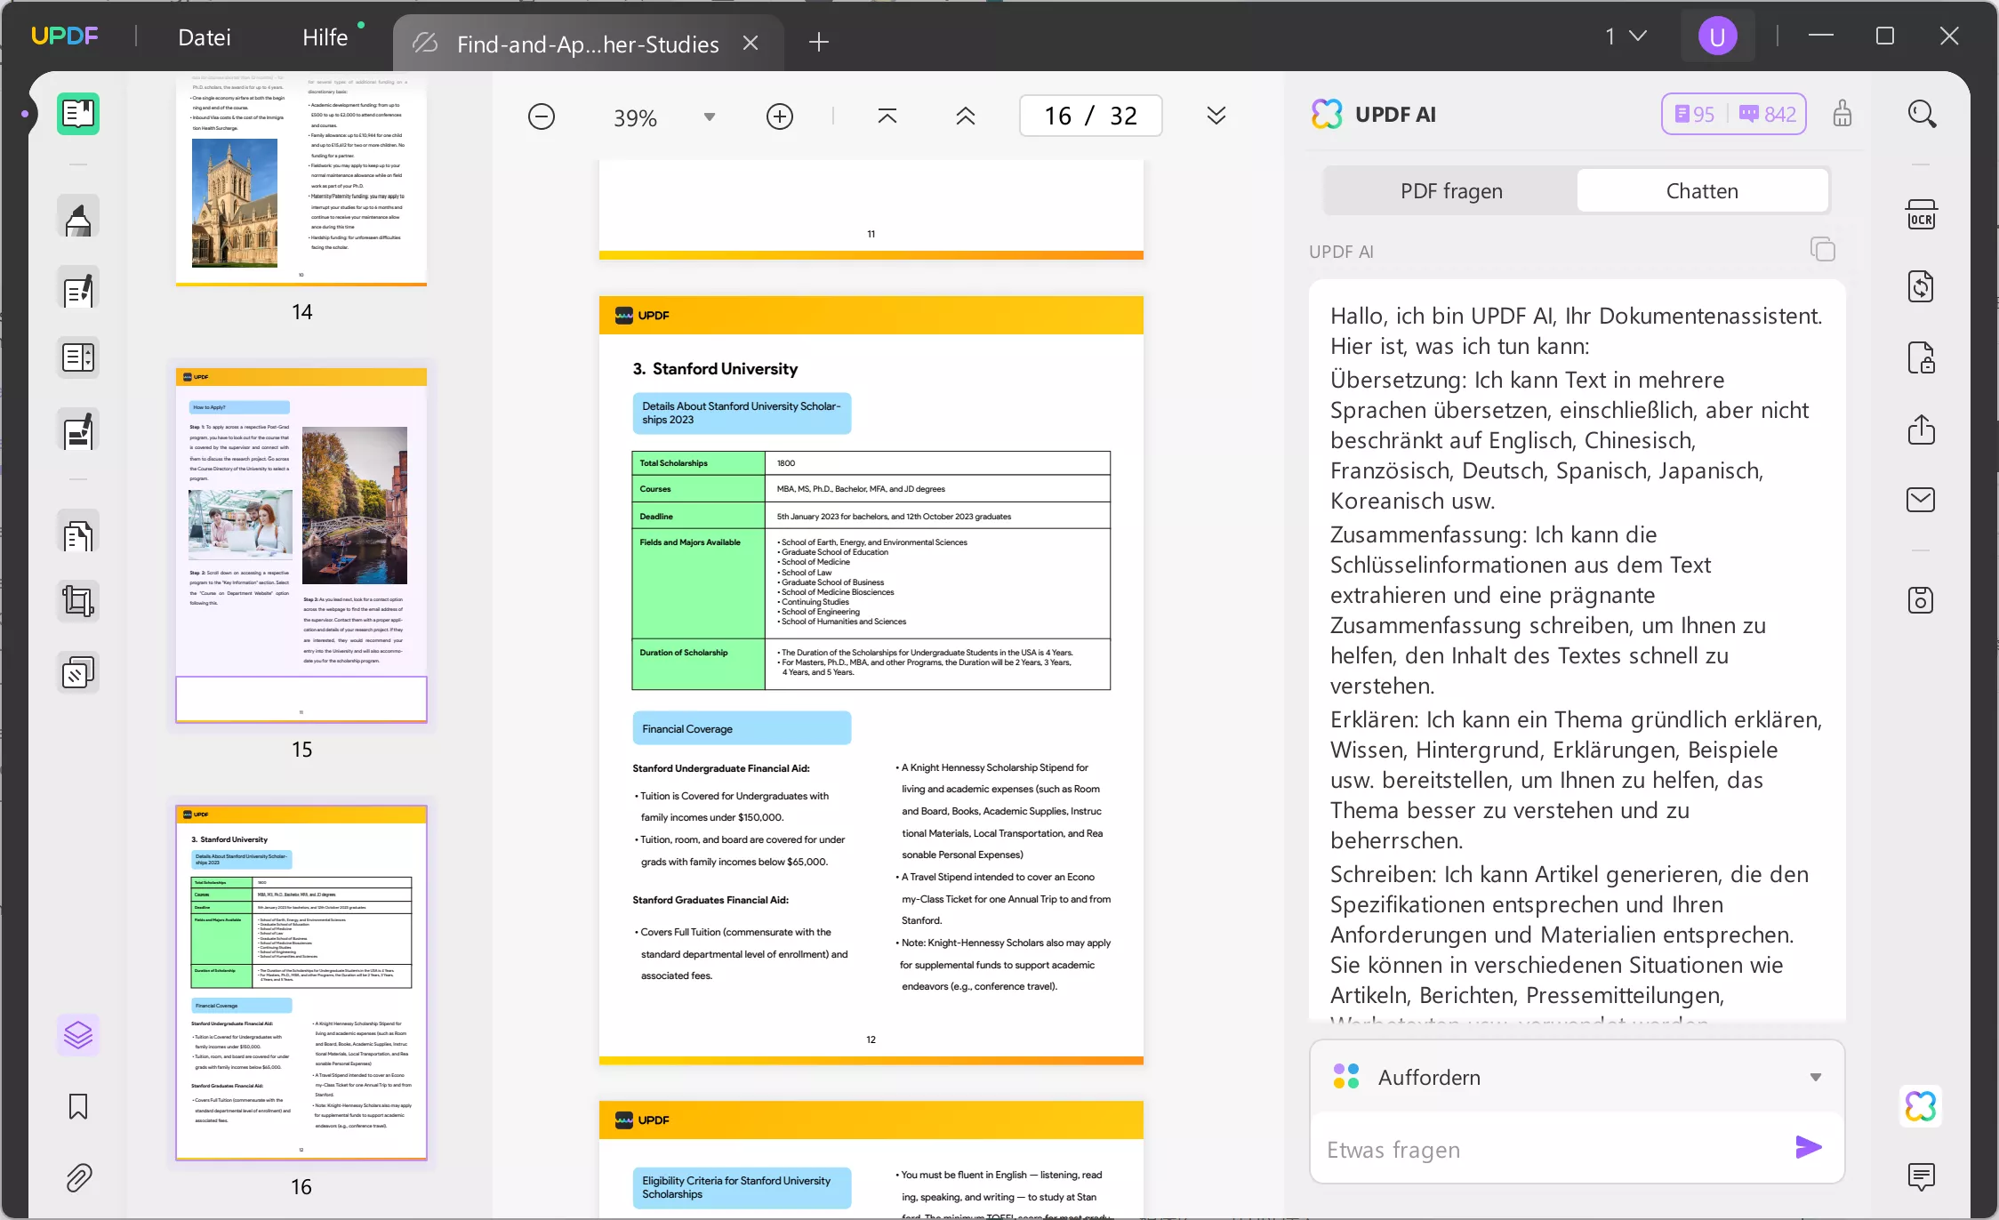Open new tab with plus button

[x=818, y=42]
